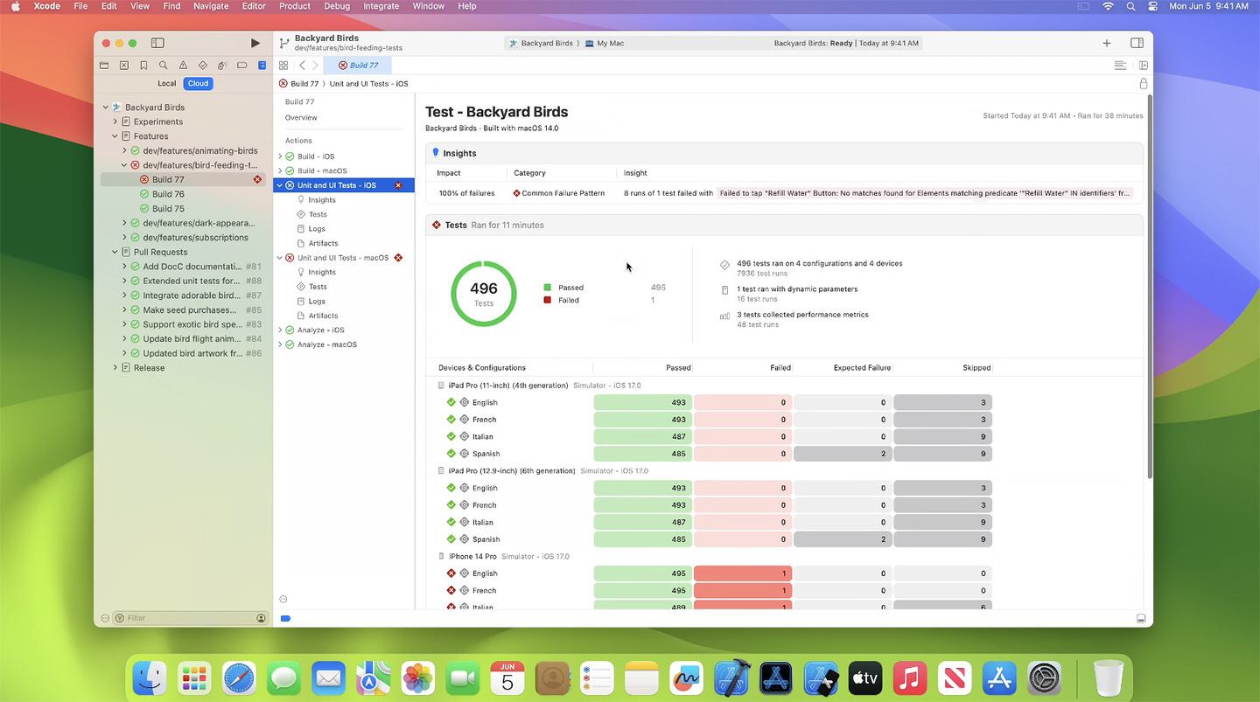Collapse Unit and UI Tests - iOS
The height and width of the screenshot is (702, 1260).
coord(280,185)
